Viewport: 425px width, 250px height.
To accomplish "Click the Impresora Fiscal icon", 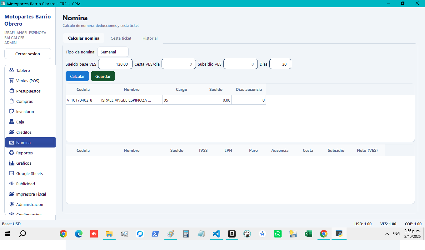I will 12,194.
